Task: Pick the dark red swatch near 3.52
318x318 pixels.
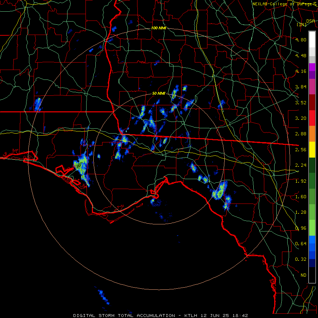Action: coord(312,102)
